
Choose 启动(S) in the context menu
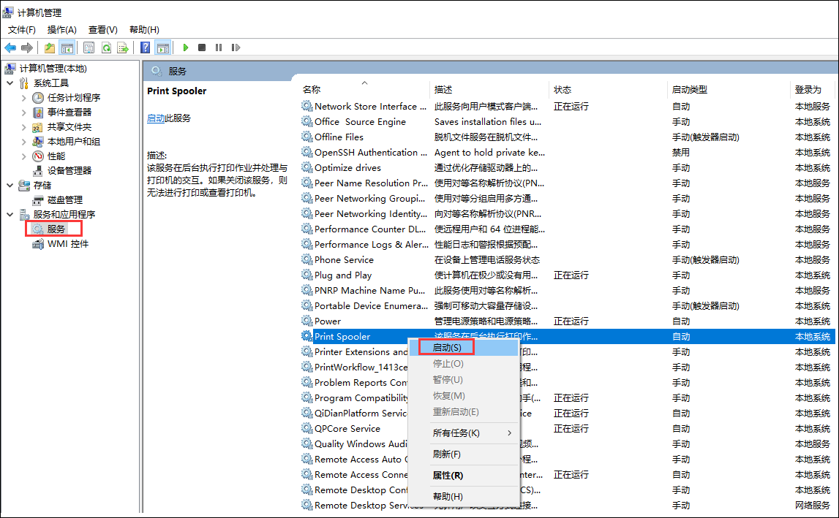pos(447,348)
